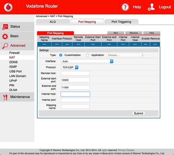Image resolution: width=174 pixels, height=155 pixels.
Task: Click the Logout user icon
Action: [151, 7]
